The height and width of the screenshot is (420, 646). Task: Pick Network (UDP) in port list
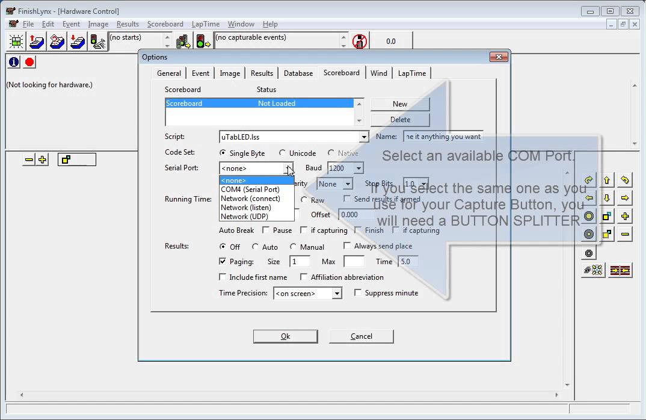(256, 217)
